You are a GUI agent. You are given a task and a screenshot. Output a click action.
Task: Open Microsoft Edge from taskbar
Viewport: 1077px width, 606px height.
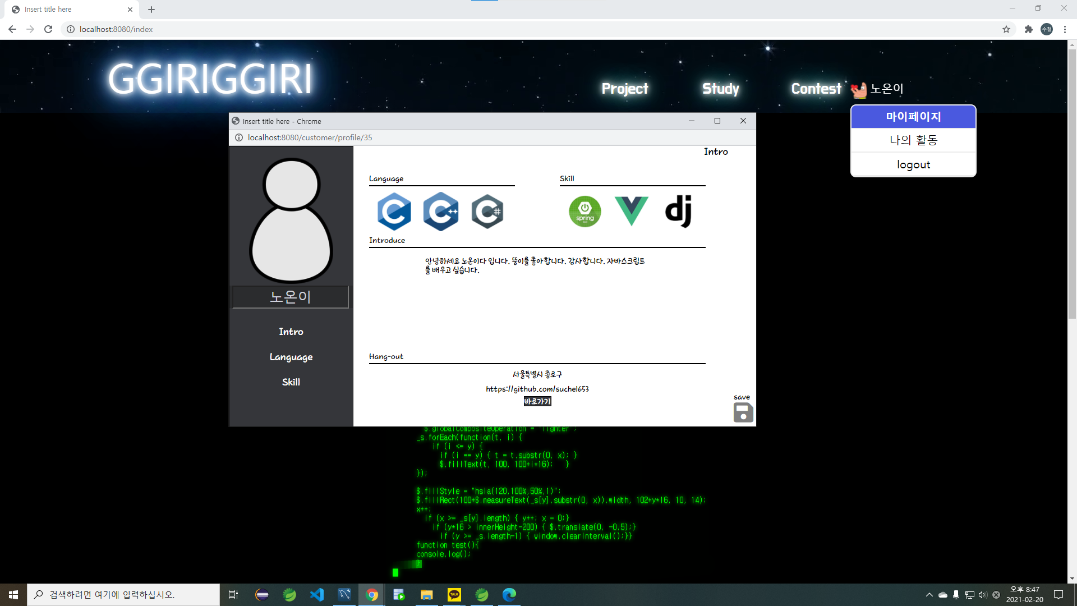[509, 595]
